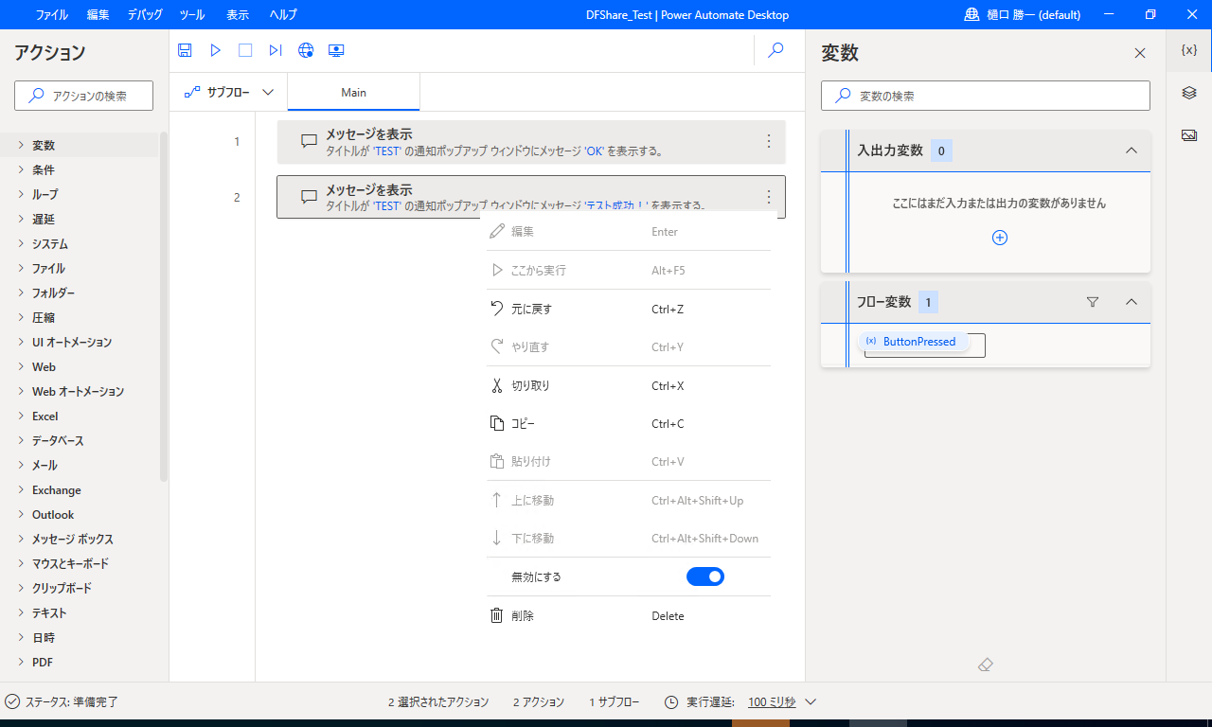Close the variables panel
The height and width of the screenshot is (727, 1212).
click(1140, 53)
